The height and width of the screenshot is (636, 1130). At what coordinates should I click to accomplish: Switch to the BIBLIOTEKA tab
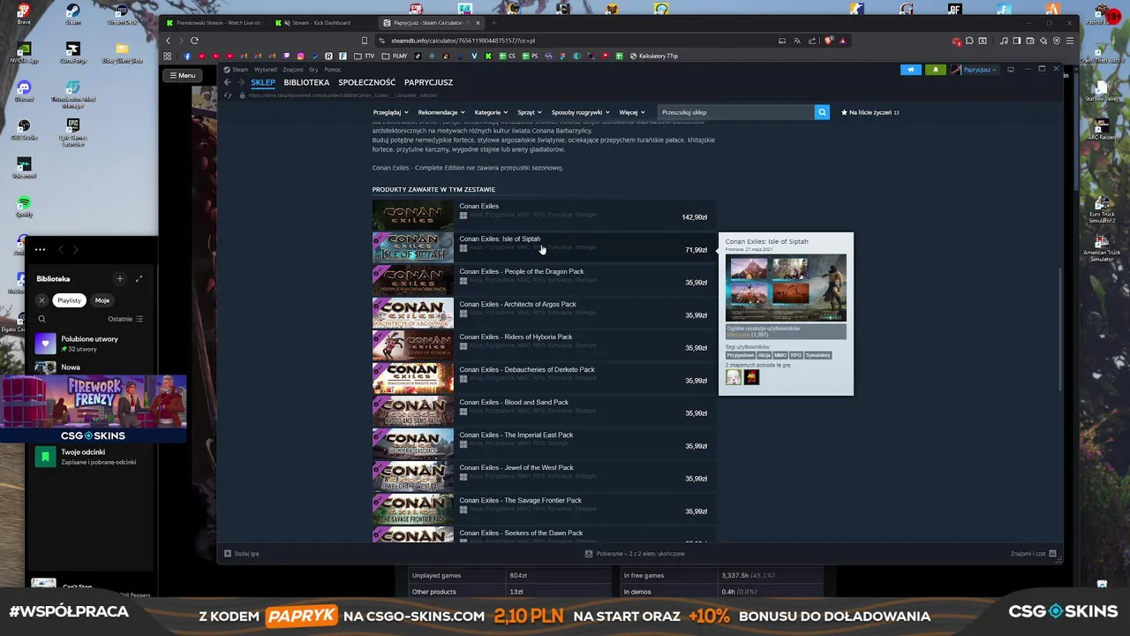(x=306, y=82)
